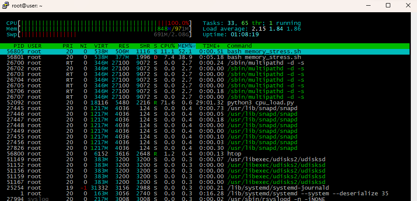417x201 pixels.
Task: Select thread 27455 snapd row
Action: click(x=205, y=137)
